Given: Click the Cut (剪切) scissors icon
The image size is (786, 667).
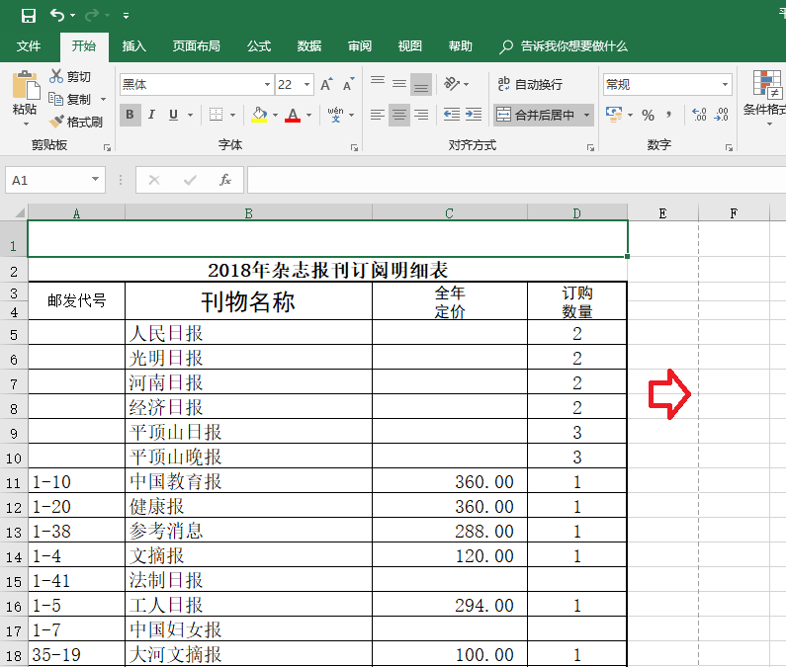Looking at the screenshot, I should click(55, 76).
